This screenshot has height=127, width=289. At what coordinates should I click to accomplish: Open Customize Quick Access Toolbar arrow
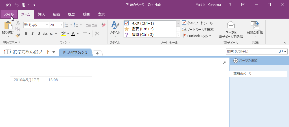(34, 5)
